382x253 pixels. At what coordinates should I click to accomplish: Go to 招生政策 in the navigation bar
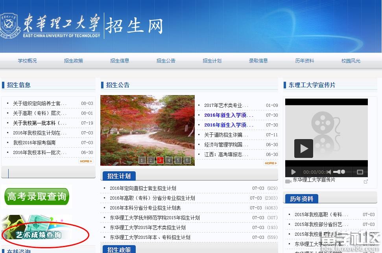(x=74, y=61)
